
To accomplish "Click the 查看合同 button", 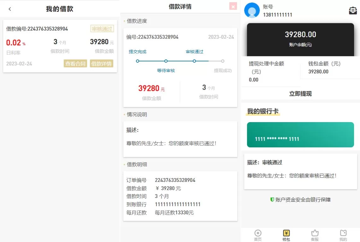I will (75, 64).
